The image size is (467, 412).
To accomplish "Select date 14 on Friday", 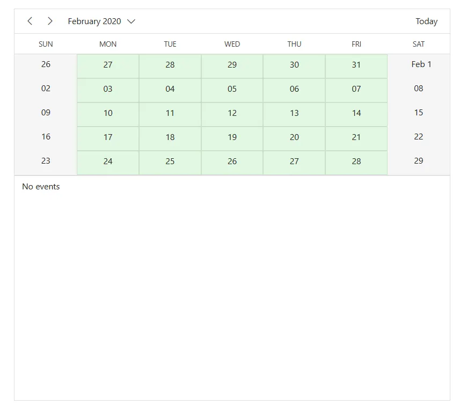I will tap(356, 114).
